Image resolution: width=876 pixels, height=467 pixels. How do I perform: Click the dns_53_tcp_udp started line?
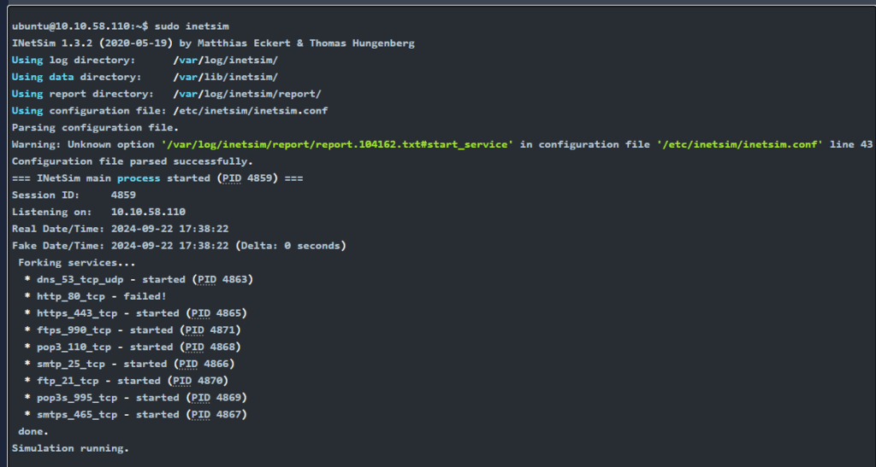(139, 279)
